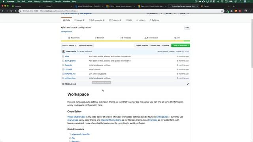
Task: Click Upload files button
Action: pyautogui.click(x=155, y=46)
